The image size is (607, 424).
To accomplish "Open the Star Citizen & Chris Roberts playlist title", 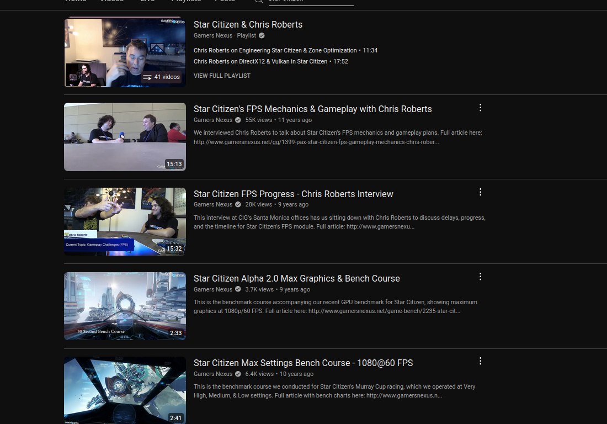I will [248, 24].
